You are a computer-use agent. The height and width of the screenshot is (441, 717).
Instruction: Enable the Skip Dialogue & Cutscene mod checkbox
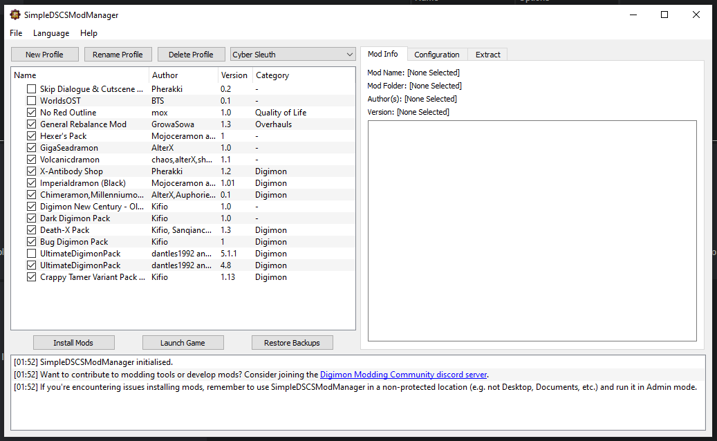tap(31, 88)
